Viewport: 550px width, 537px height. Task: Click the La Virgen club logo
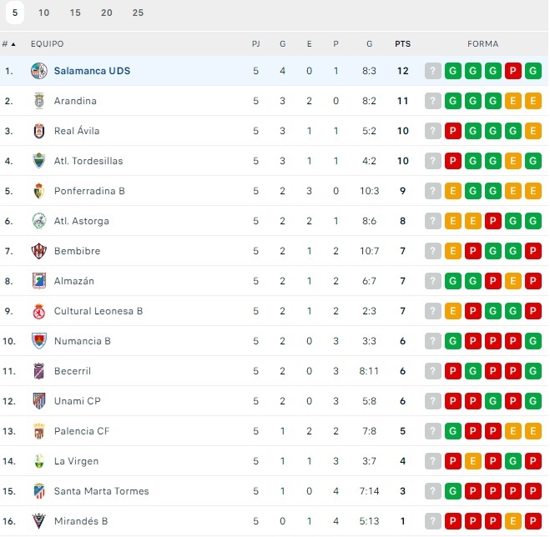38,461
